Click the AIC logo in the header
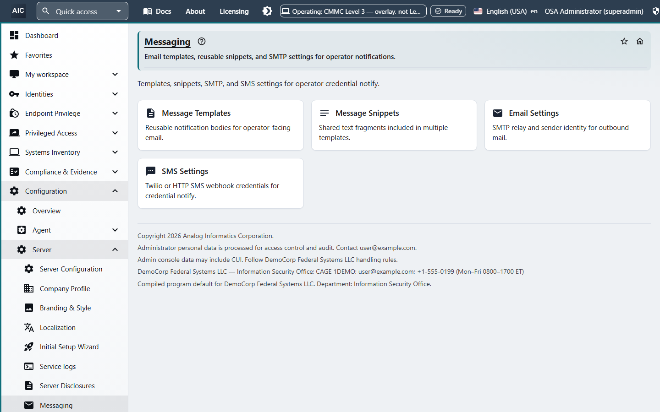This screenshot has width=660, height=412. tap(18, 11)
